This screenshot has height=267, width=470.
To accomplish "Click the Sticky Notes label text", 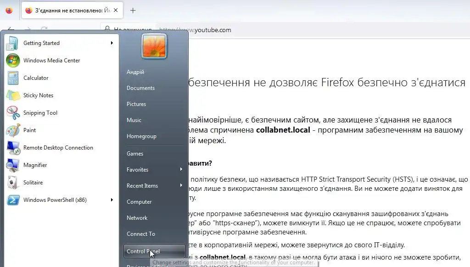I will [x=39, y=95].
